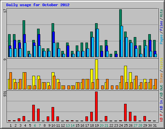Click the orange Sites bar for day 1
Screen dimensions: 165x129
pos(11,81)
